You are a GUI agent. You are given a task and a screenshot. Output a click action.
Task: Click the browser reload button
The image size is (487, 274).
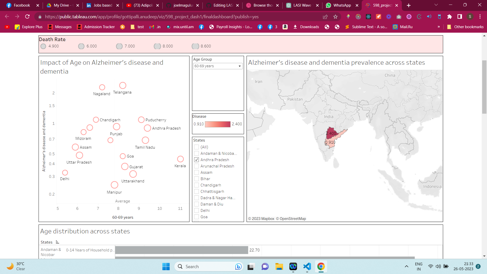pyautogui.click(x=27, y=16)
